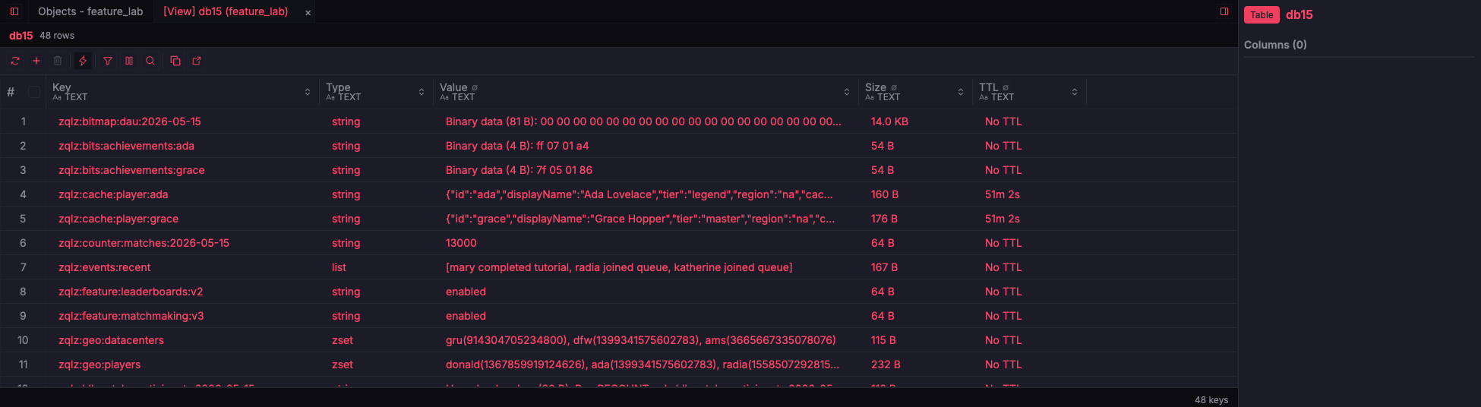The height and width of the screenshot is (407, 1481).
Task: Sort by the Value column arrows
Action: click(847, 92)
